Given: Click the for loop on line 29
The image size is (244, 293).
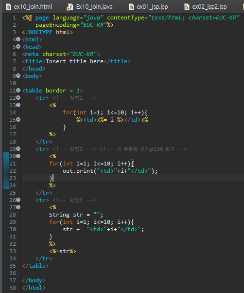Looking at the screenshot, I should [91, 222].
